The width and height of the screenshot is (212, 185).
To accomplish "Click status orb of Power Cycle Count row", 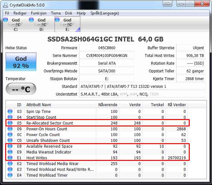I will [10, 134].
